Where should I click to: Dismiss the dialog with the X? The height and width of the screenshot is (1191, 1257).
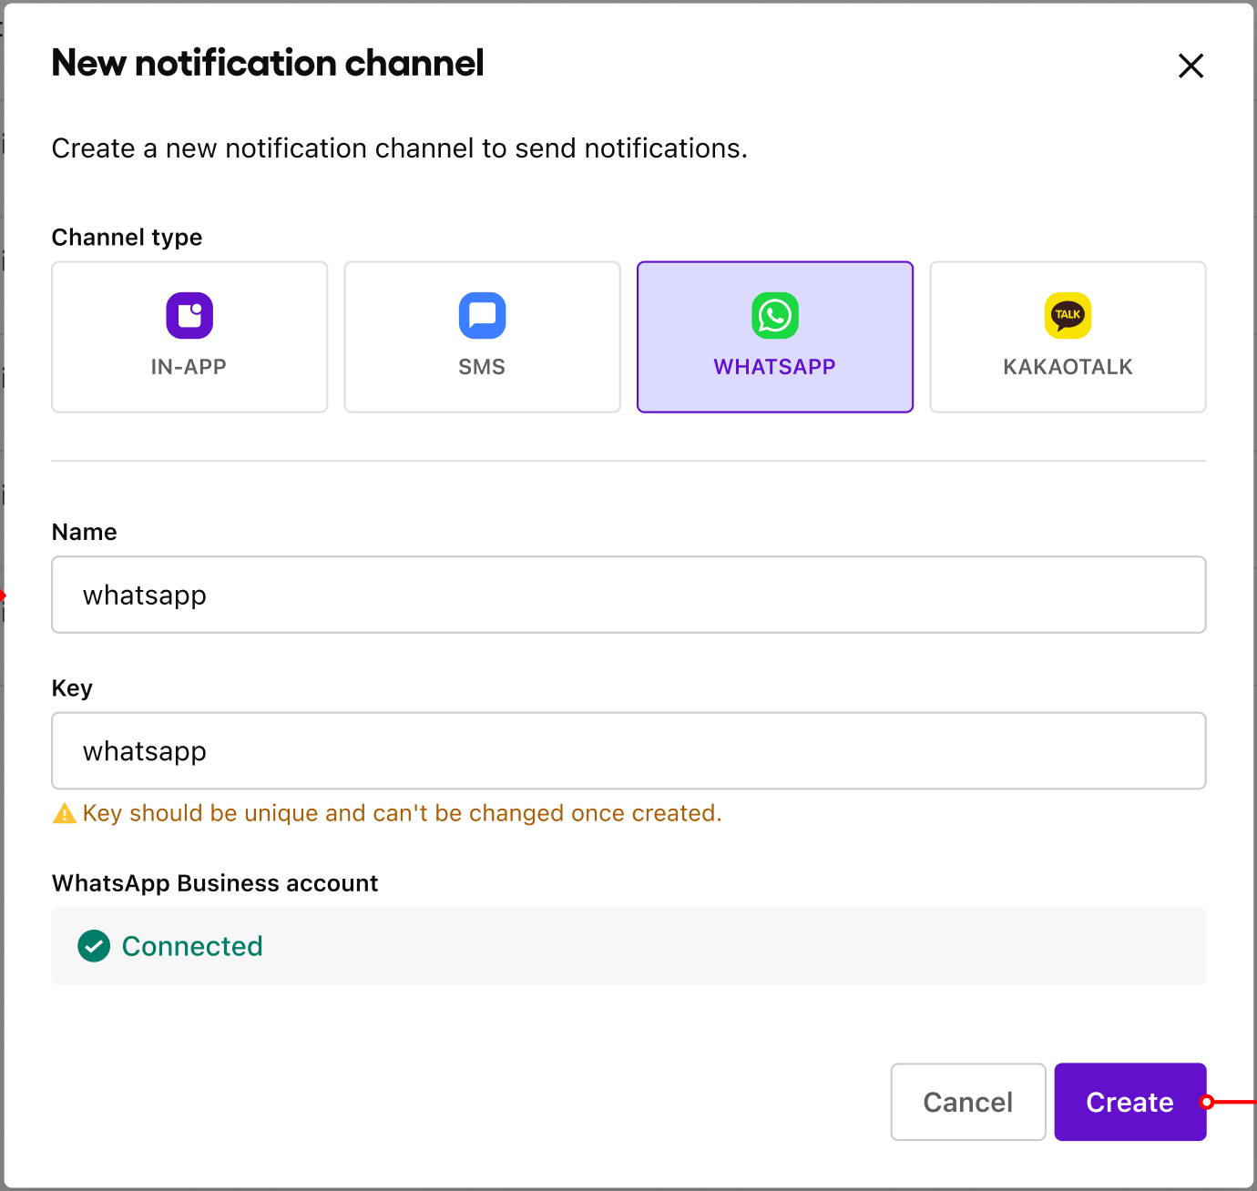point(1191,66)
